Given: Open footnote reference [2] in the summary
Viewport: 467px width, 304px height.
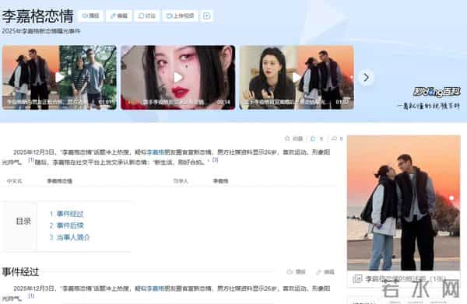Looking at the screenshot, I should [215, 160].
